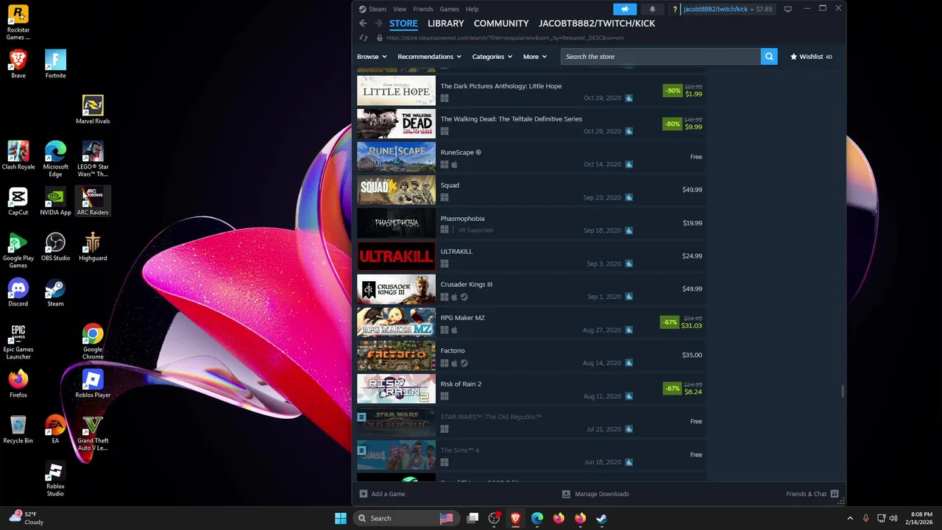
Task: Expand the Recommendations dropdown
Action: (x=429, y=57)
